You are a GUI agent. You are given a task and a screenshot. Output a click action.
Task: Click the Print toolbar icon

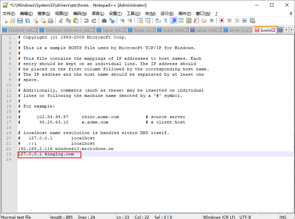50,21
